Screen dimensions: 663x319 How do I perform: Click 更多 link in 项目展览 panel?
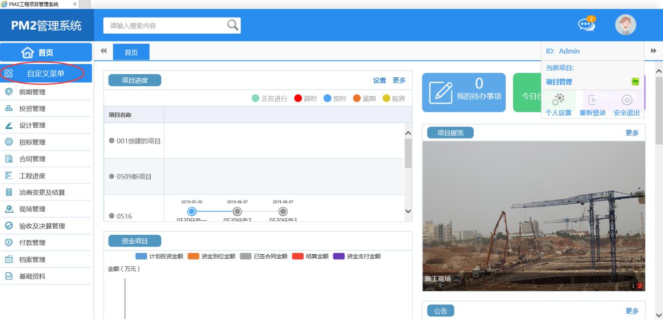coord(632,132)
